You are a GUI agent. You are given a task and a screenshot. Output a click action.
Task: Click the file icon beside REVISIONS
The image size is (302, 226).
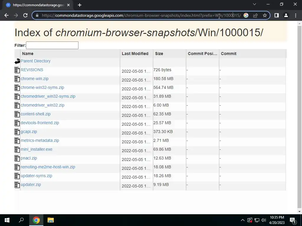click(x=17, y=70)
